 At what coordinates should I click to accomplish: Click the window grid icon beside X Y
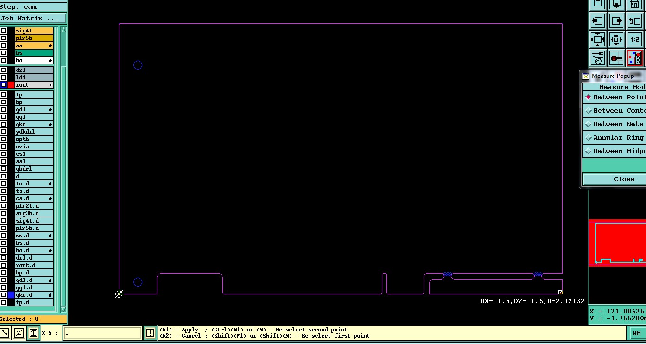click(x=33, y=333)
